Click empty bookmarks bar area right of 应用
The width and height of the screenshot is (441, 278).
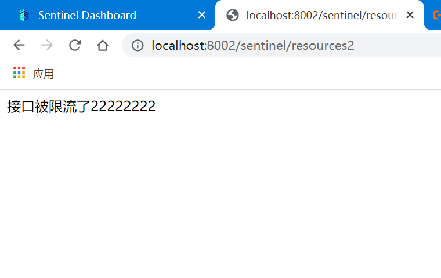click(x=248, y=74)
